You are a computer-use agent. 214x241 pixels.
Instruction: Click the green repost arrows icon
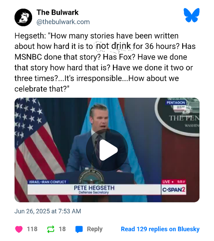(51, 229)
